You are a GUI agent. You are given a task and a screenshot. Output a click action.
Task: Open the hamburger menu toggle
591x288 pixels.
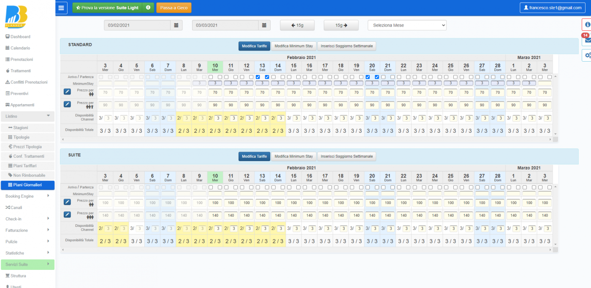point(61,8)
